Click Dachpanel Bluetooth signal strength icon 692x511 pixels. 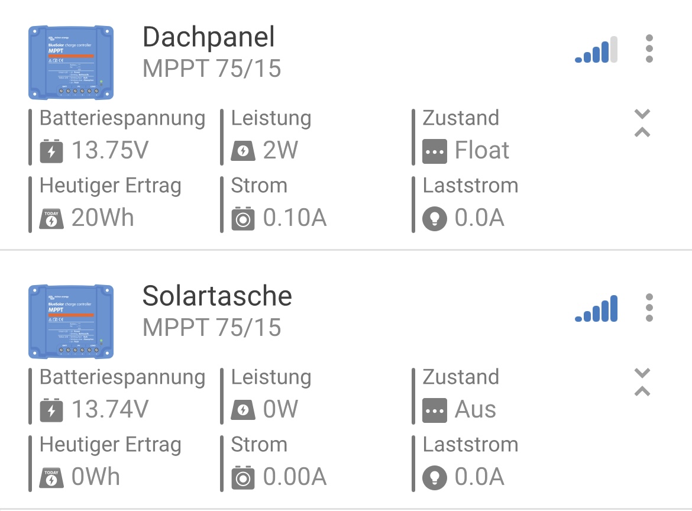pos(596,50)
